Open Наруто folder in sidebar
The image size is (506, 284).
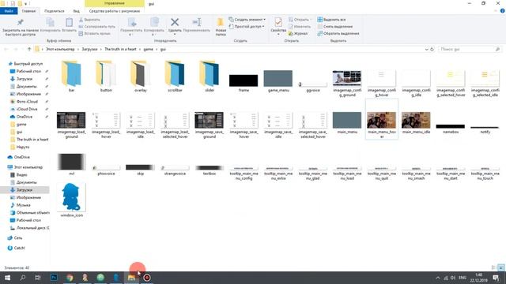(x=23, y=148)
